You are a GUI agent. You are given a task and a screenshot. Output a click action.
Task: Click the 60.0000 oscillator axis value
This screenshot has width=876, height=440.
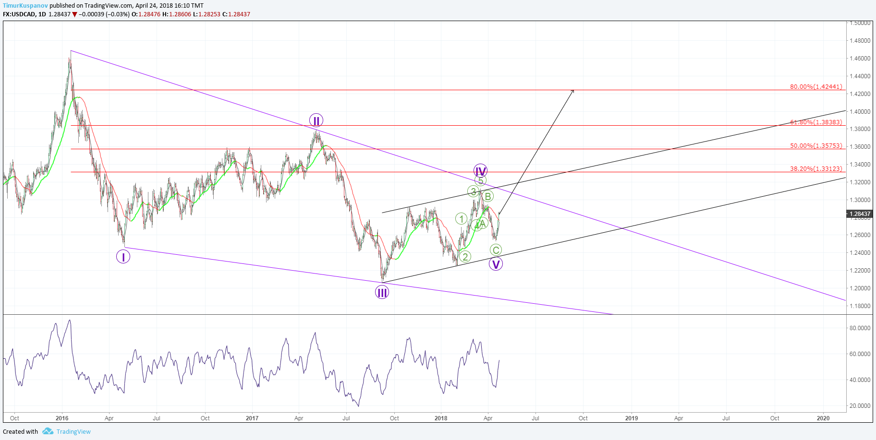pyautogui.click(x=860, y=354)
